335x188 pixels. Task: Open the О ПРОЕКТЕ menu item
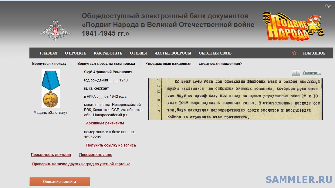point(76,53)
